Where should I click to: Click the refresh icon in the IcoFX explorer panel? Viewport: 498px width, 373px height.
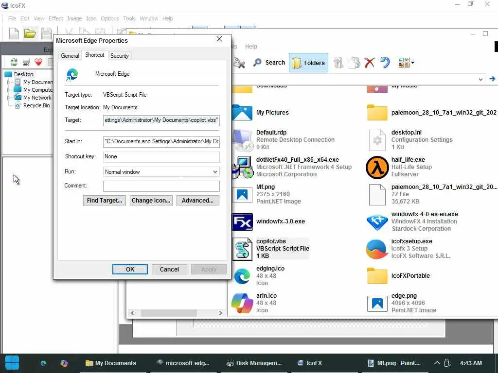(x=14, y=62)
